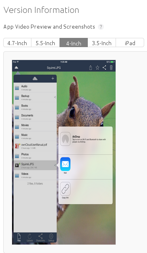Screen dimensions: 147x253
Task: Click the ownCloud logo in top bar
Action: click(x=17, y=68)
